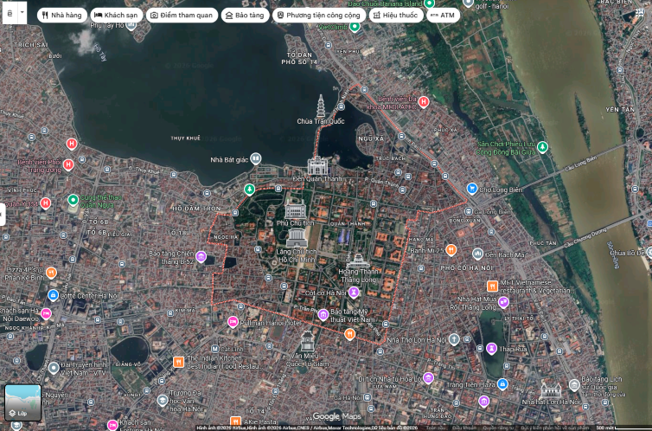Click Bảo tàng Lịch sử Quốc gia pin
Viewport: 652px width, 431px height.
pyautogui.click(x=574, y=384)
